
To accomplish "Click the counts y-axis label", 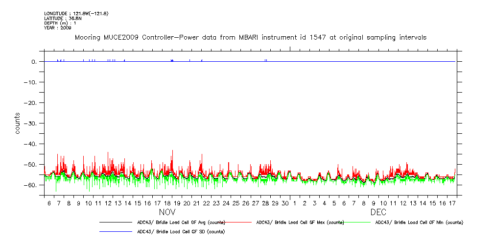I will pyautogui.click(x=18, y=123).
